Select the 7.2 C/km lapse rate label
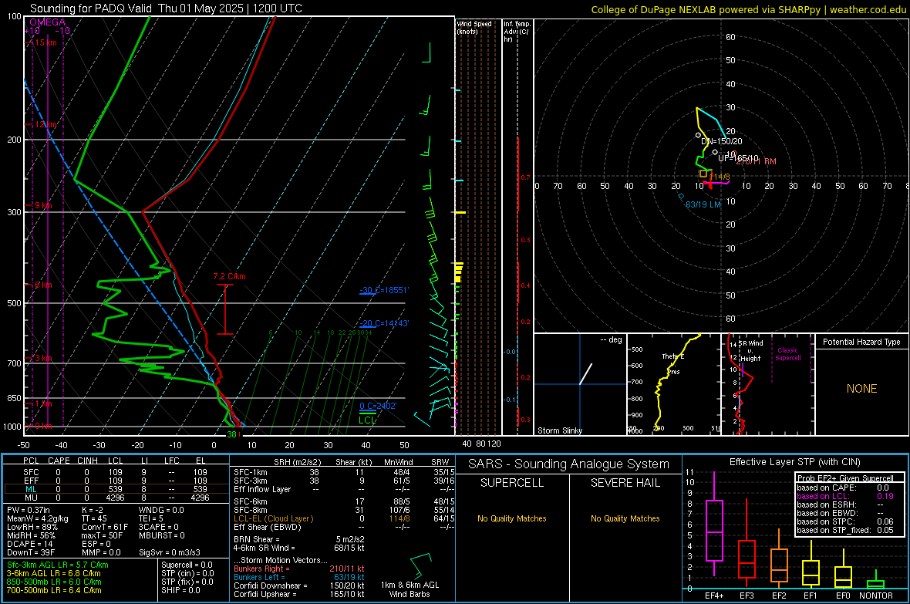Image resolution: width=910 pixels, height=604 pixels. (229, 276)
